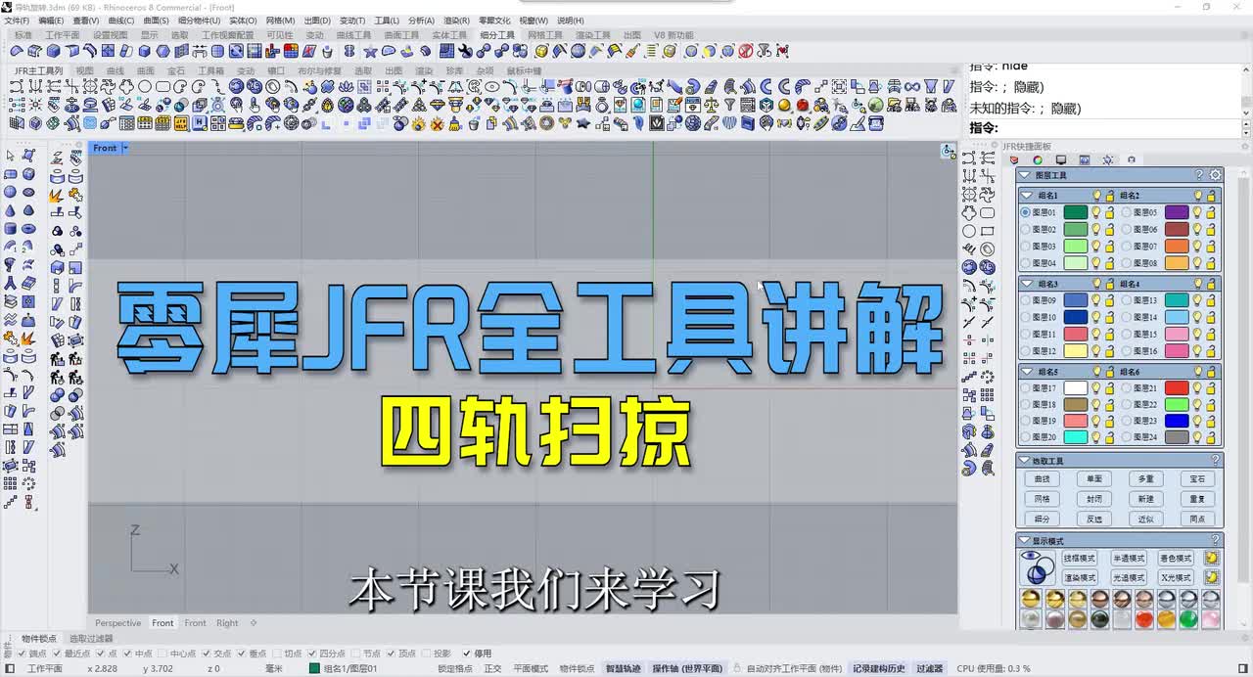Switch to the 细分工具 toolbar tab
The height and width of the screenshot is (677, 1253).
tap(497, 35)
